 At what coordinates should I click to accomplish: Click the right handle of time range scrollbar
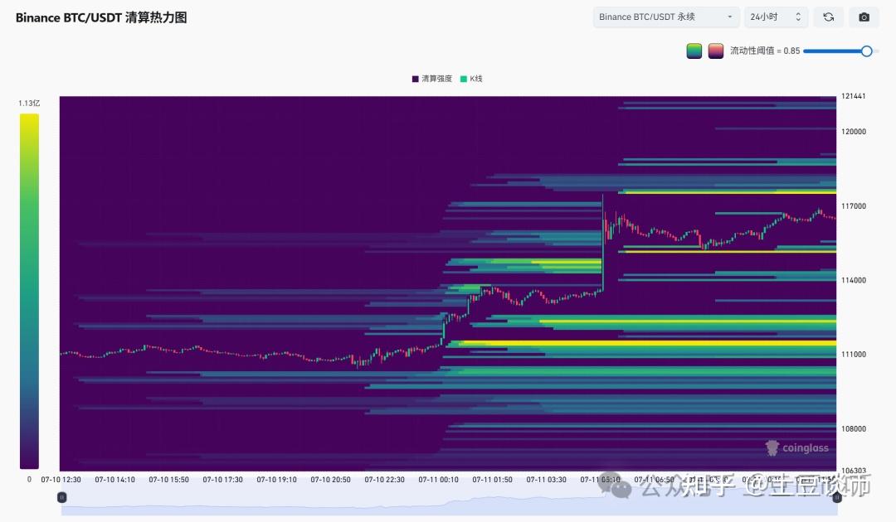(x=836, y=497)
